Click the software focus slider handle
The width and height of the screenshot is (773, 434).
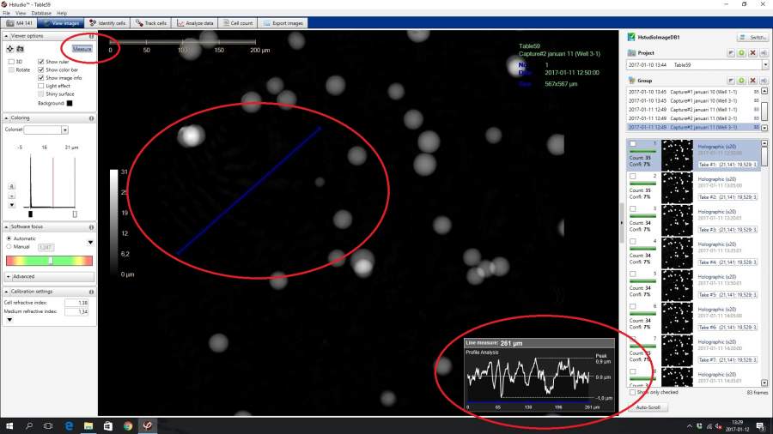click(51, 260)
